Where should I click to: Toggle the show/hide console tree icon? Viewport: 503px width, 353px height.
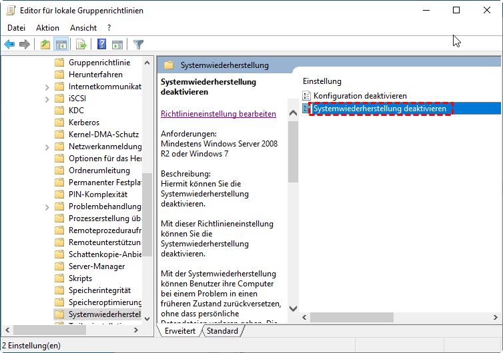61,44
